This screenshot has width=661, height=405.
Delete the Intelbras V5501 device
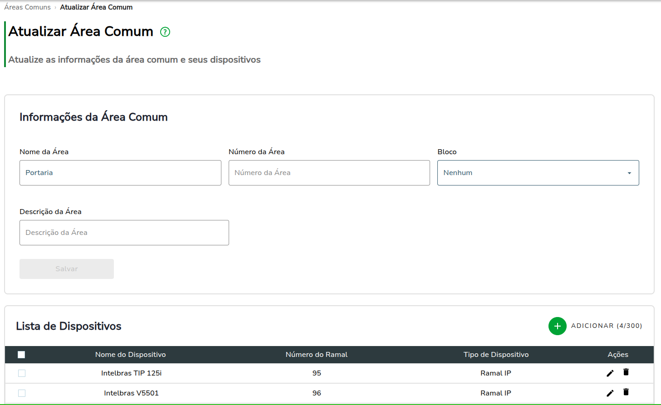point(626,392)
